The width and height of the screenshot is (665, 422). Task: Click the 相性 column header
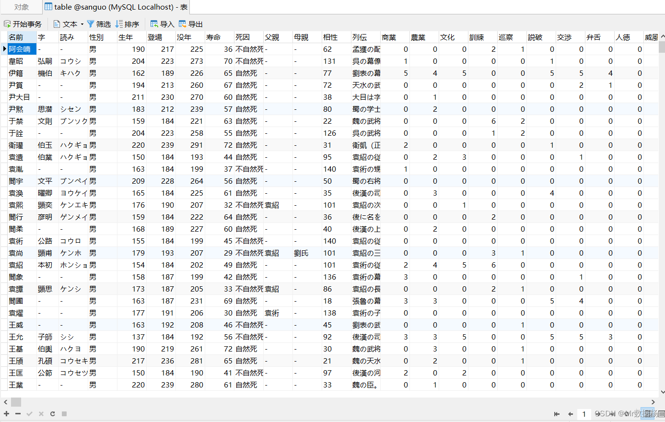tap(337, 37)
